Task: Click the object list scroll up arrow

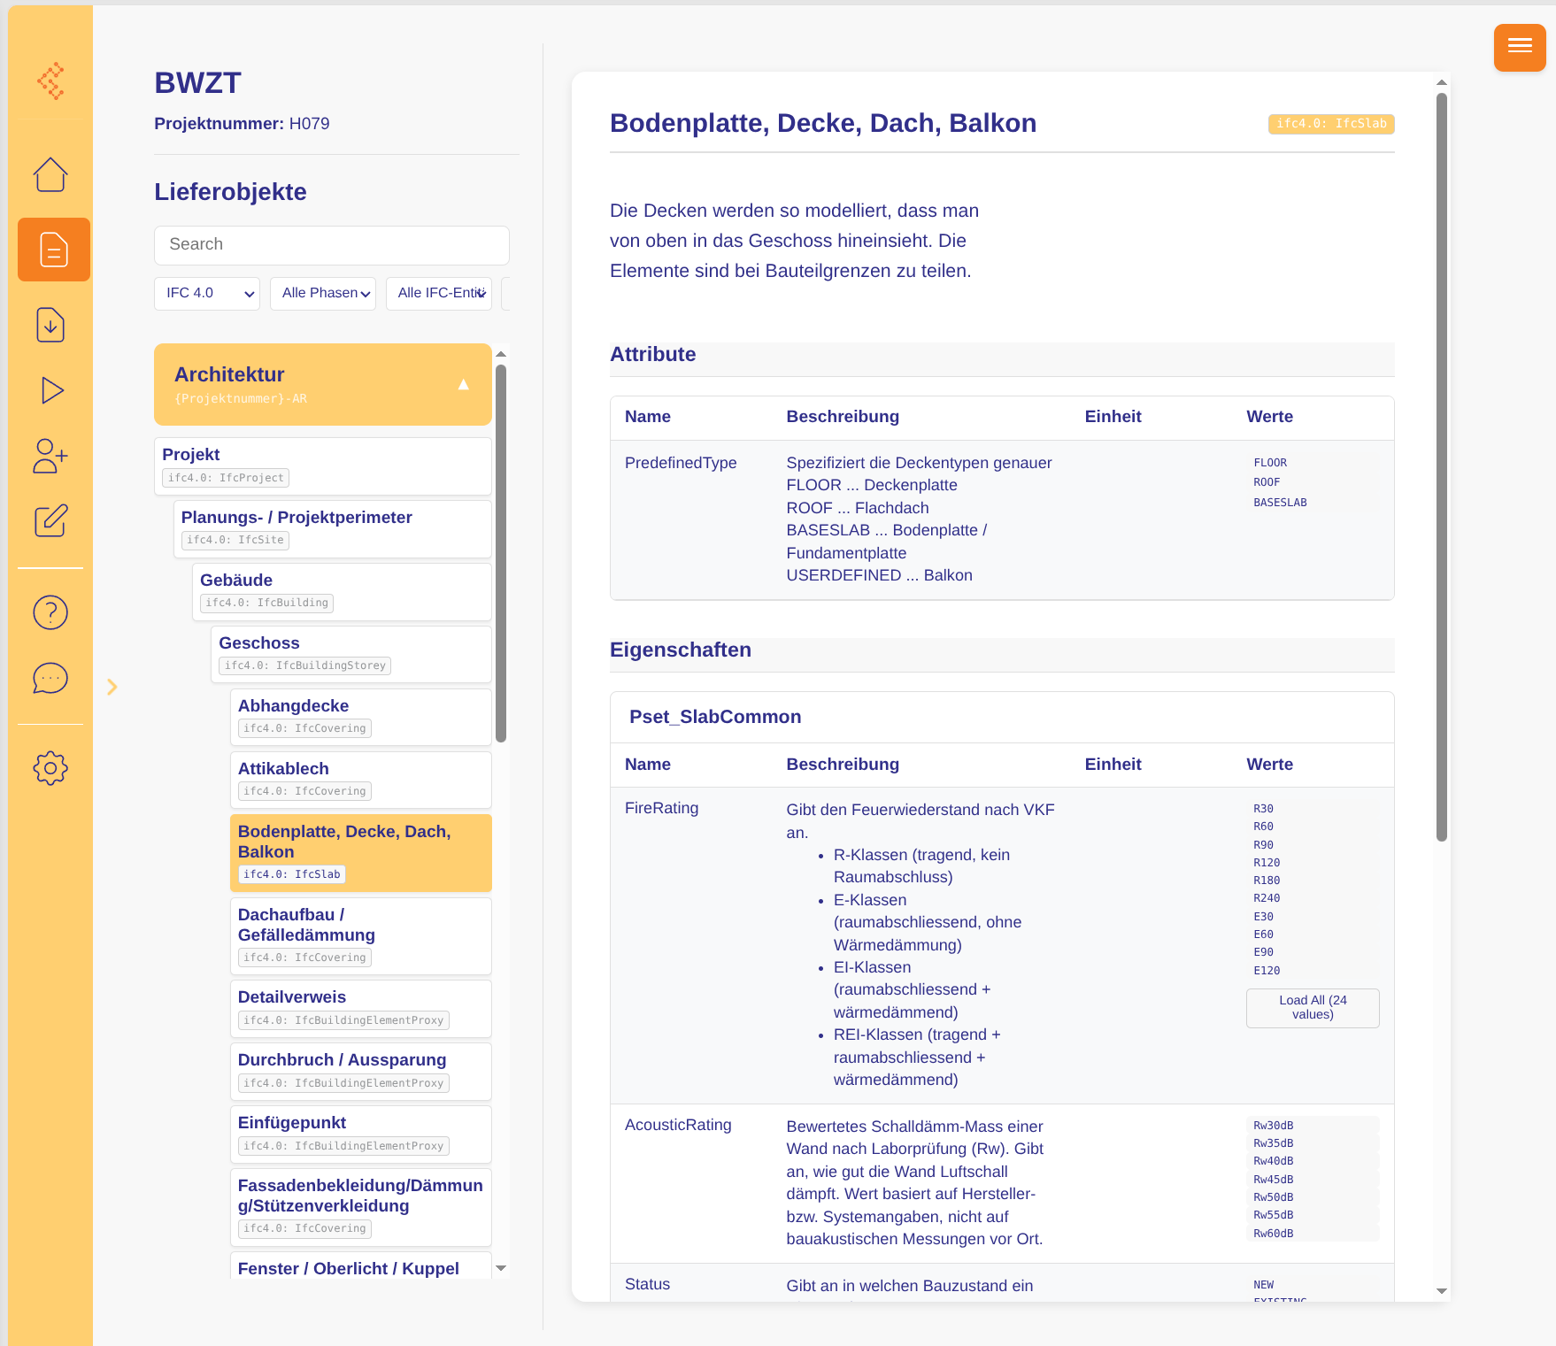Action: coord(501,354)
